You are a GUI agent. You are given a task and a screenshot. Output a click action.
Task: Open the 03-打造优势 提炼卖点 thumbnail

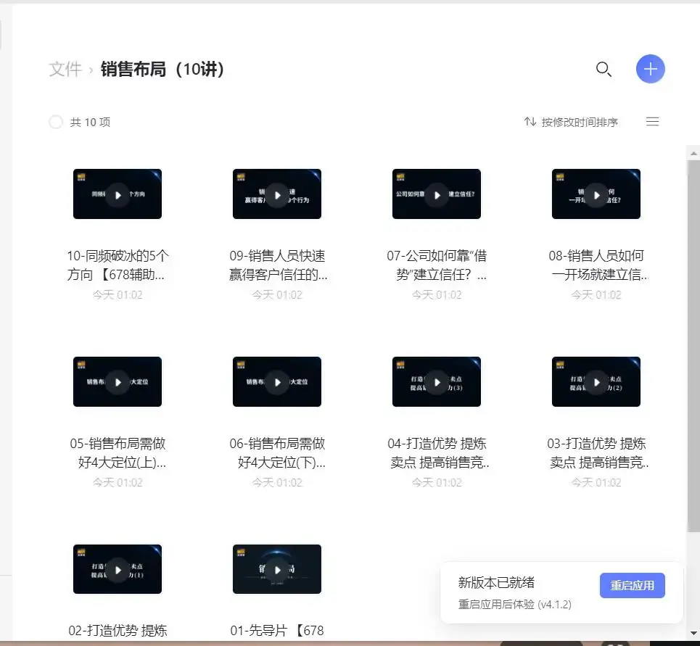pos(596,381)
